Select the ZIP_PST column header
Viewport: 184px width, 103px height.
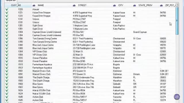pyautogui.click(x=170, y=5)
